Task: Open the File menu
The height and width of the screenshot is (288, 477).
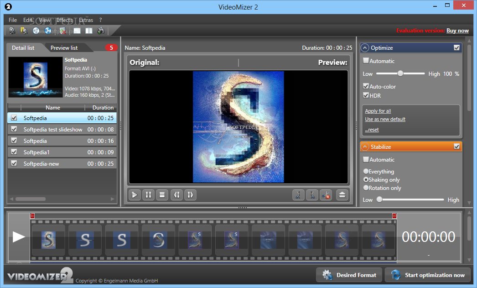Action: pos(13,20)
